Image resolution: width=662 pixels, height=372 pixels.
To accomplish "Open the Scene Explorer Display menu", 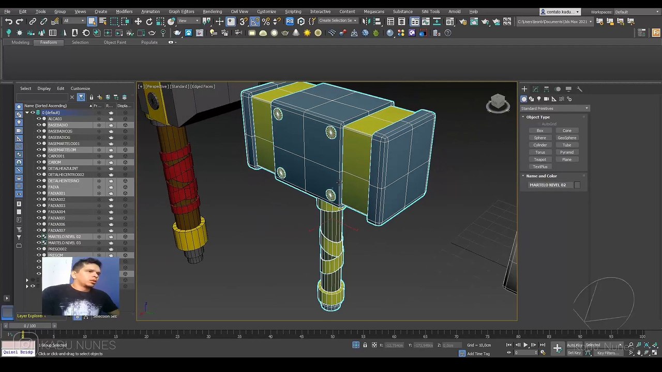I will [44, 88].
